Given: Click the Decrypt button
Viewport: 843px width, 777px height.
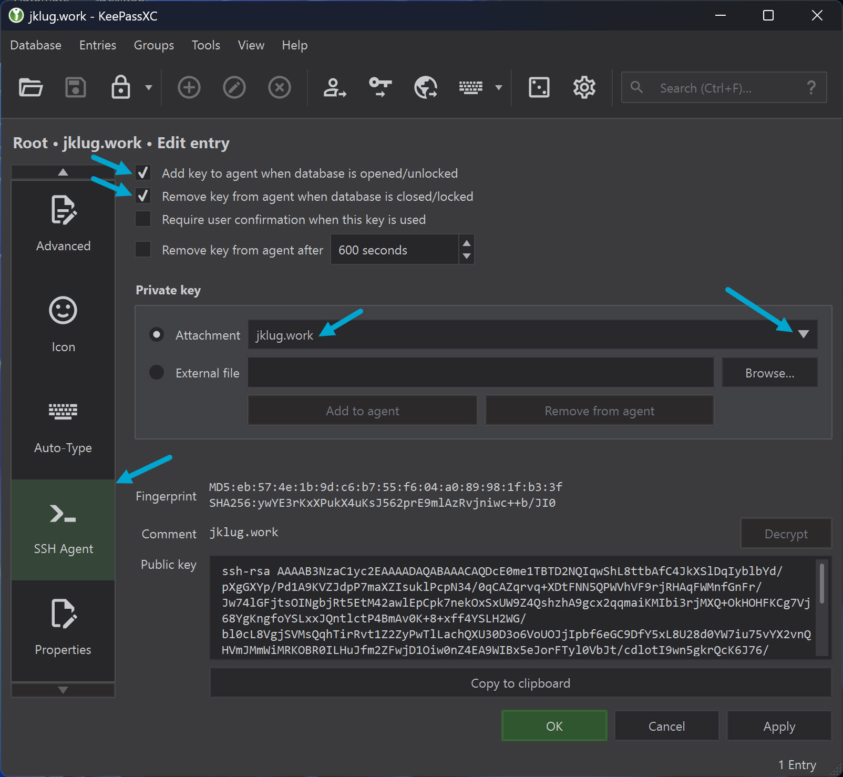Looking at the screenshot, I should tap(786, 533).
